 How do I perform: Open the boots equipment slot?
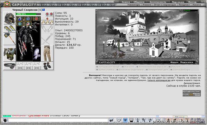pos(47,65)
